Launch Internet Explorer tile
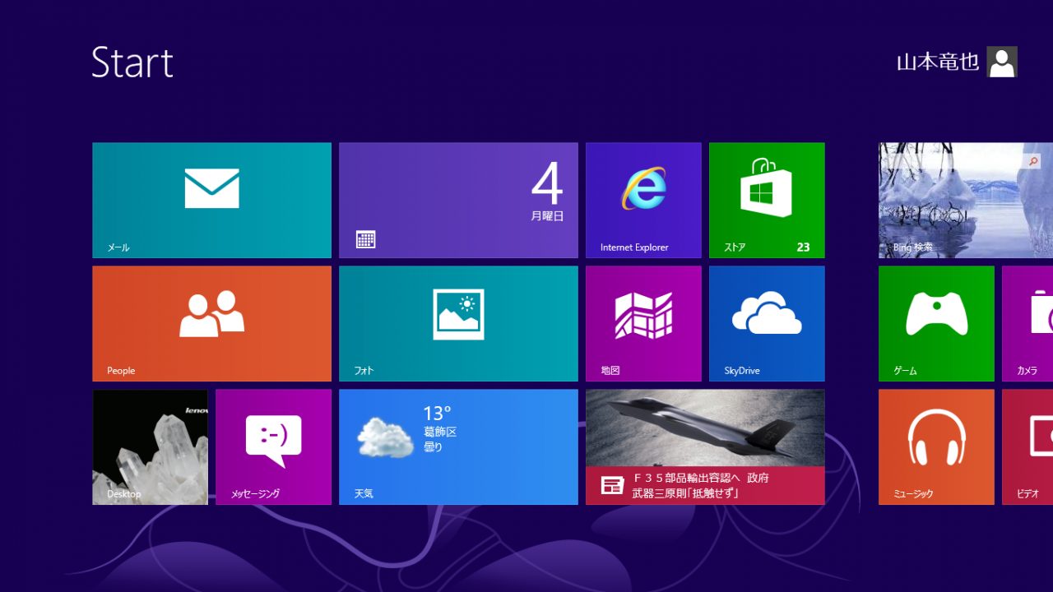Screen dimensions: 1053x592 point(643,200)
